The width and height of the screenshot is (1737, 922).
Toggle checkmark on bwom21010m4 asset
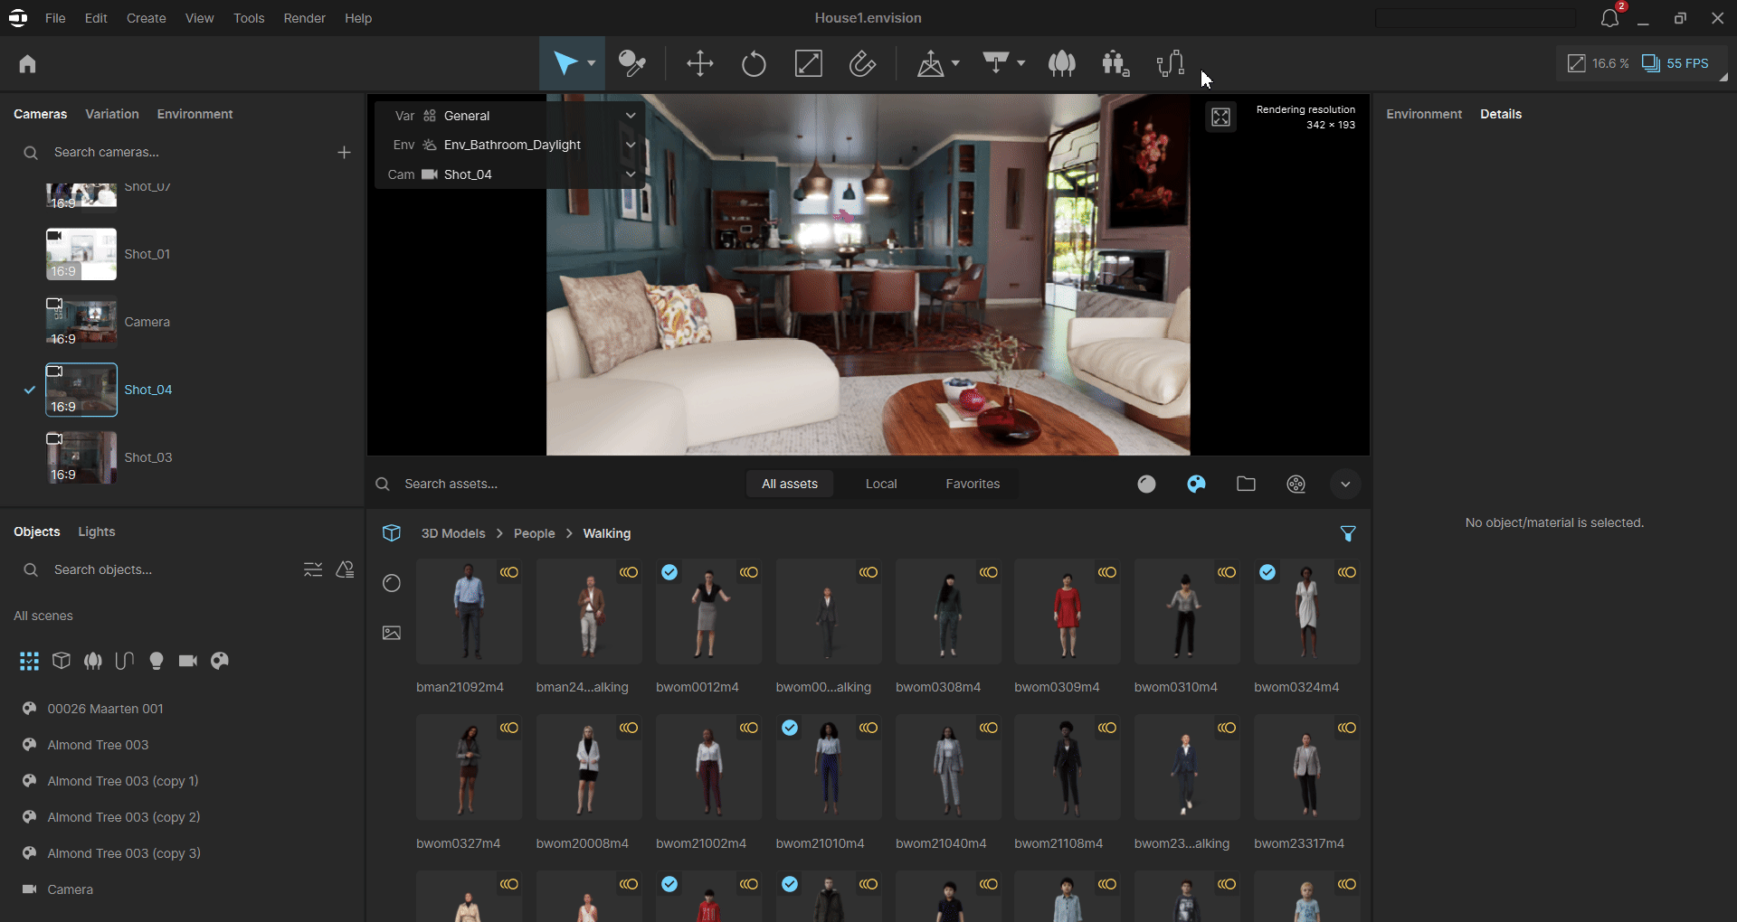pyautogui.click(x=790, y=728)
